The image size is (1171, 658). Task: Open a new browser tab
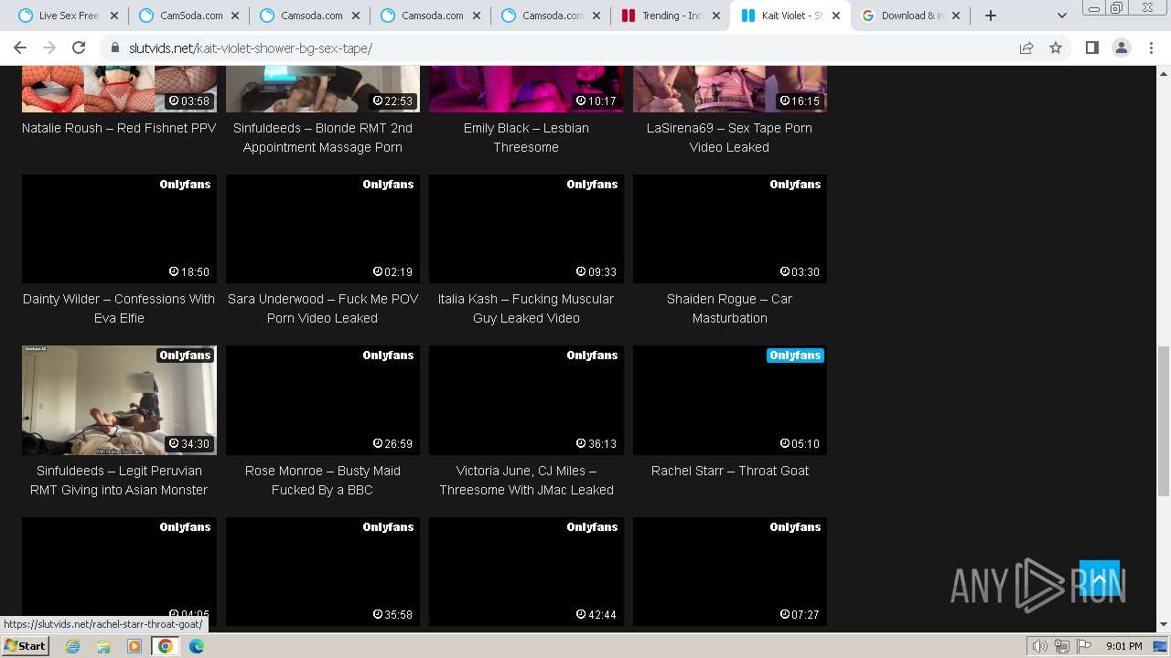tap(990, 16)
